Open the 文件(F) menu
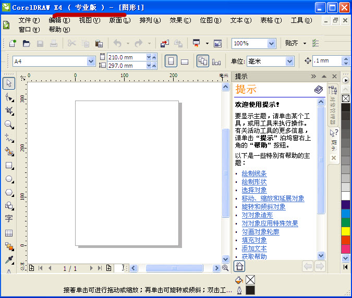 coord(29,20)
